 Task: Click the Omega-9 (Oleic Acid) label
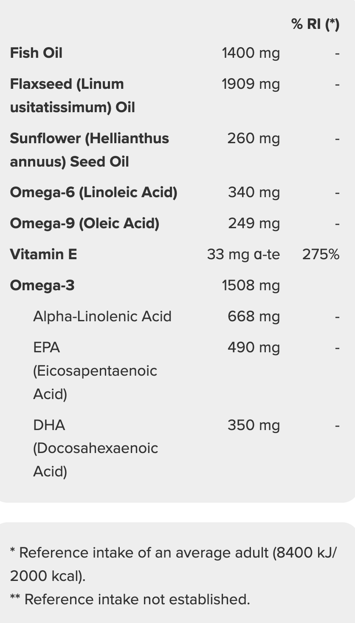(x=85, y=224)
